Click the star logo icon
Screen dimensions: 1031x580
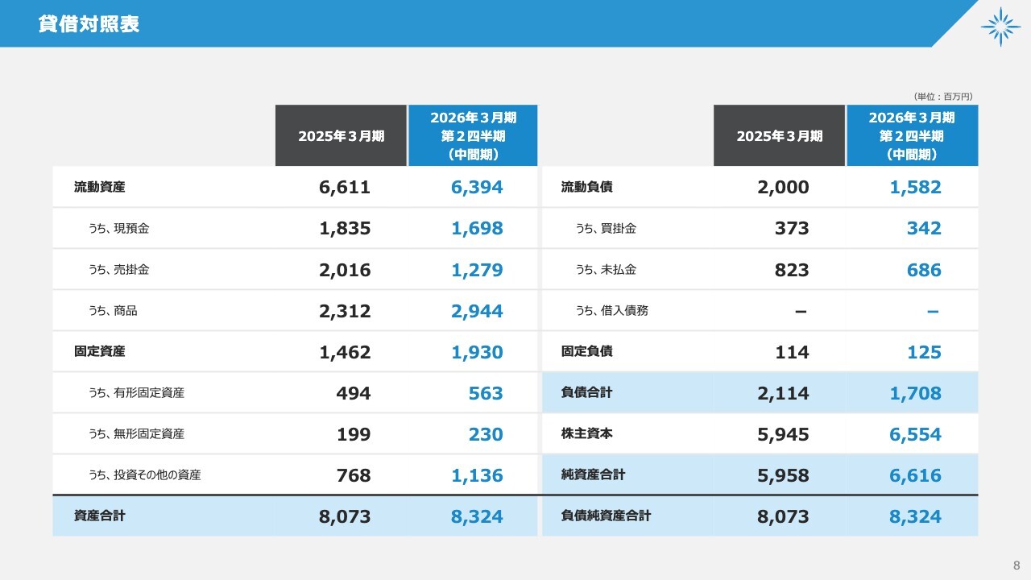click(1000, 27)
